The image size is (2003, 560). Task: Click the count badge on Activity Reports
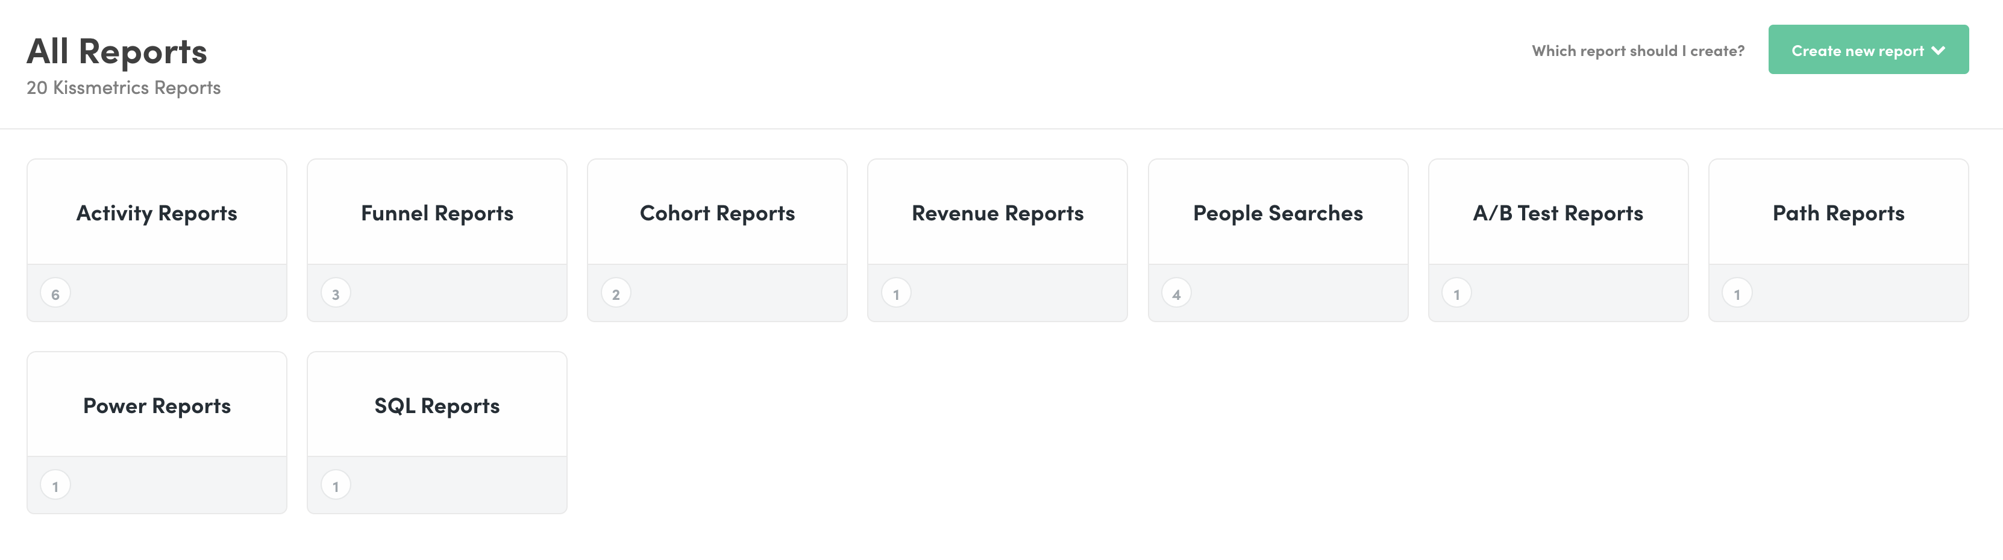(x=55, y=293)
